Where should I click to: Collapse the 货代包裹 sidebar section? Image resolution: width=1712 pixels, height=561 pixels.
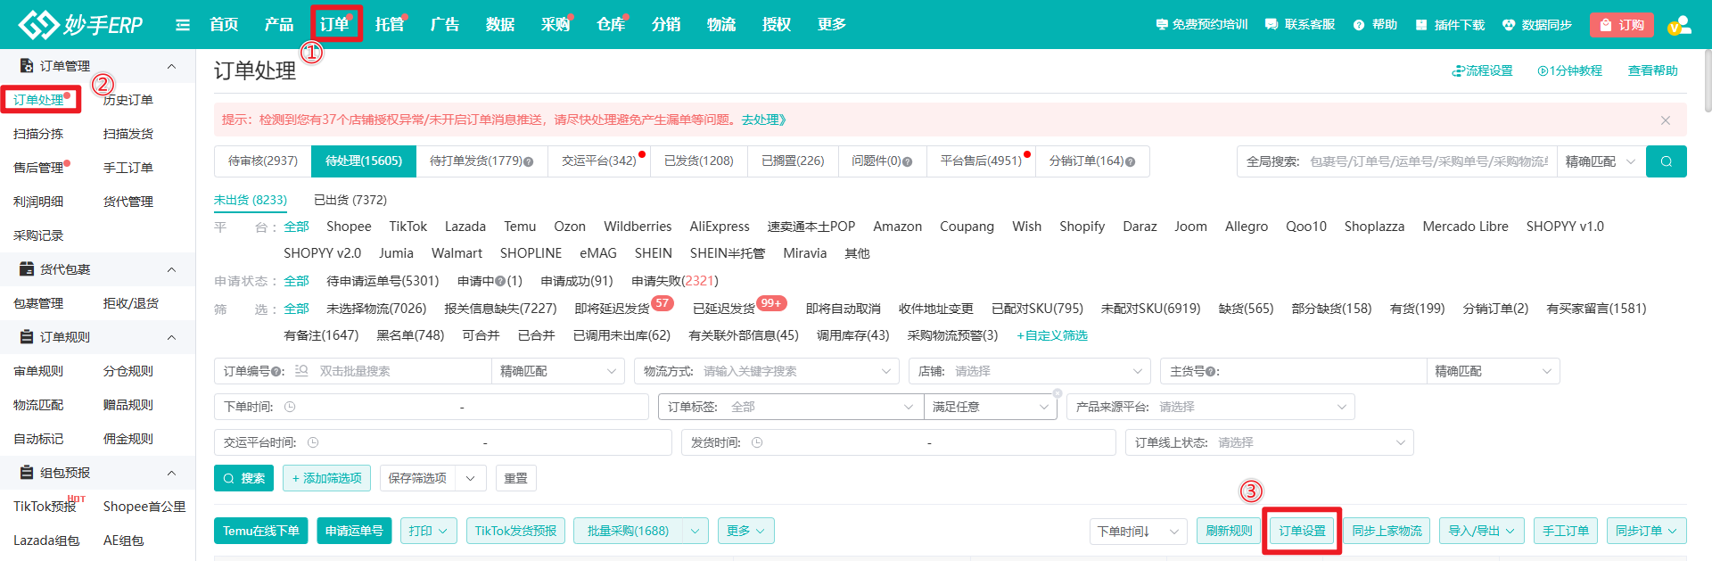click(171, 269)
